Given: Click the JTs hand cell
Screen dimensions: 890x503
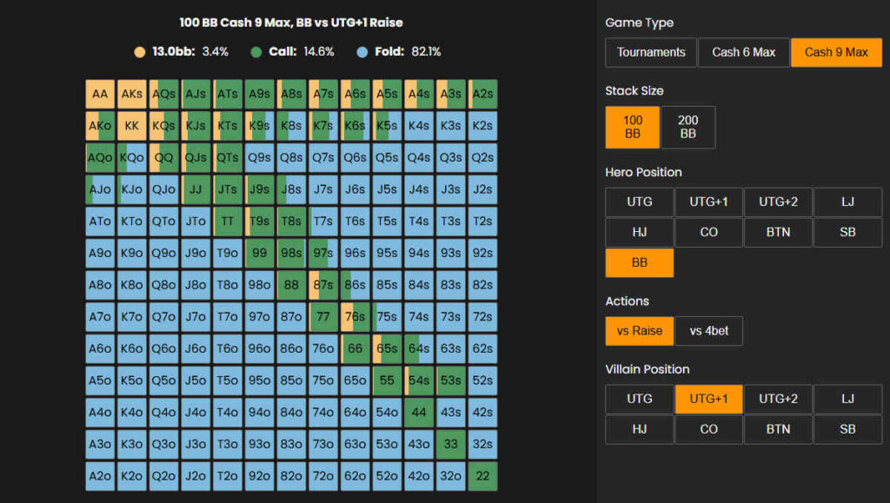Looking at the screenshot, I should point(227,189).
